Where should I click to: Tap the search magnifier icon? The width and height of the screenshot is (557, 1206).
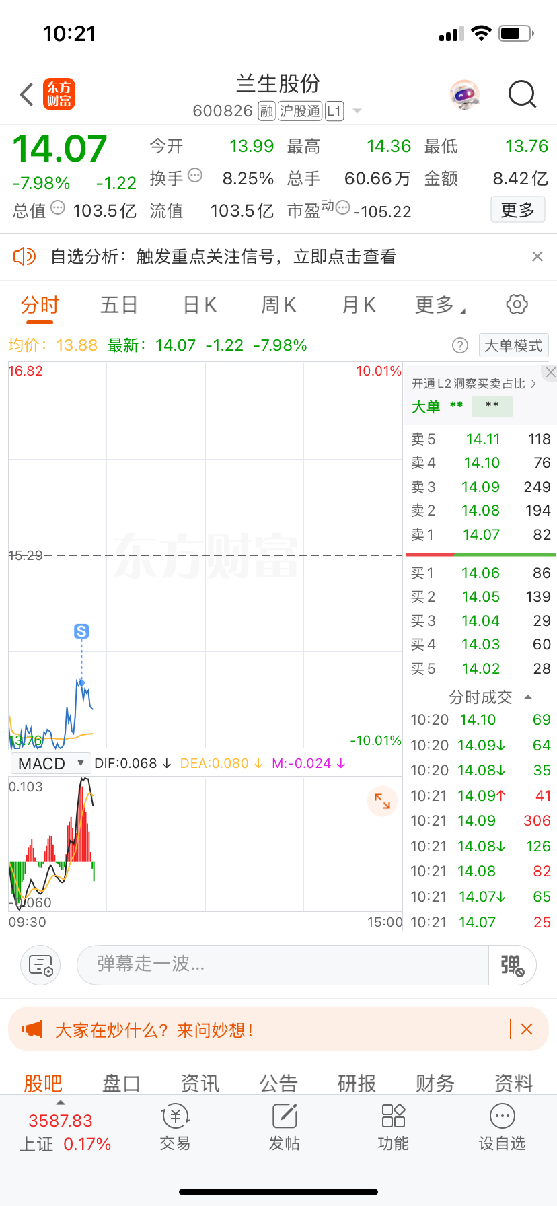tap(522, 94)
